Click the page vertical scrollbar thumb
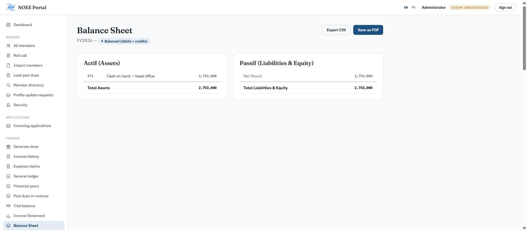 [524, 38]
